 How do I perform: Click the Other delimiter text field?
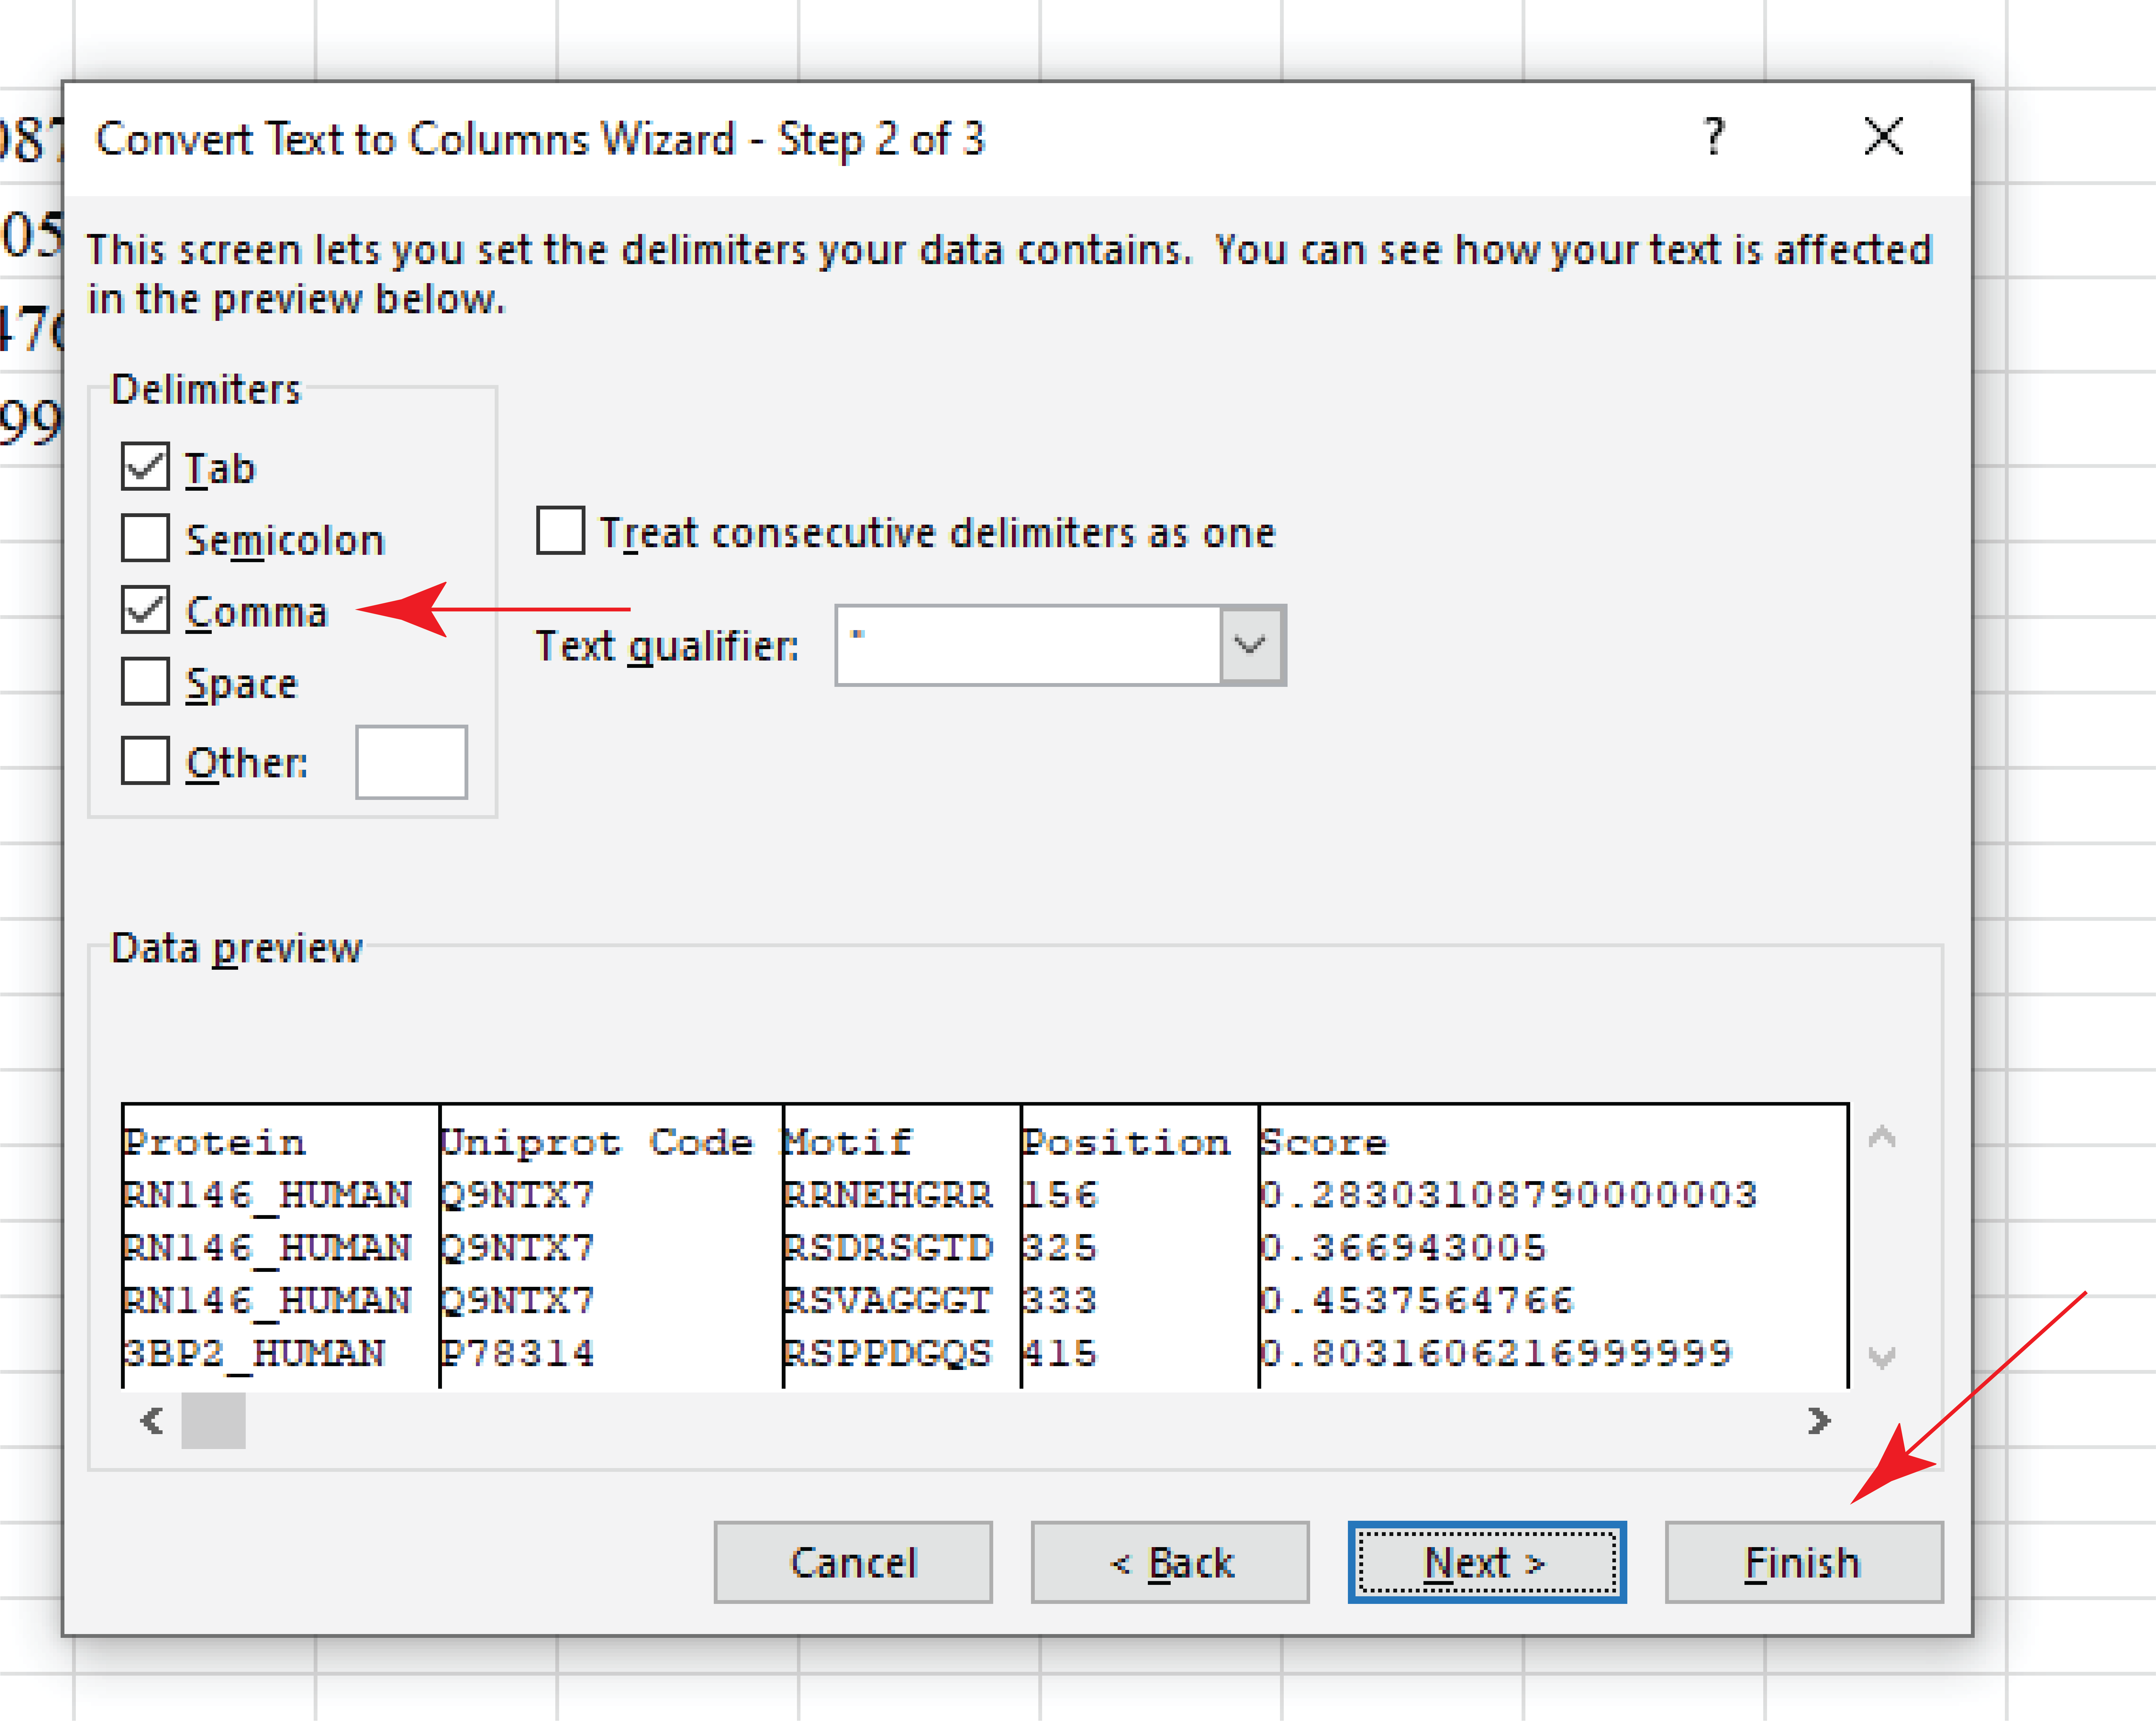pyautogui.click(x=411, y=763)
